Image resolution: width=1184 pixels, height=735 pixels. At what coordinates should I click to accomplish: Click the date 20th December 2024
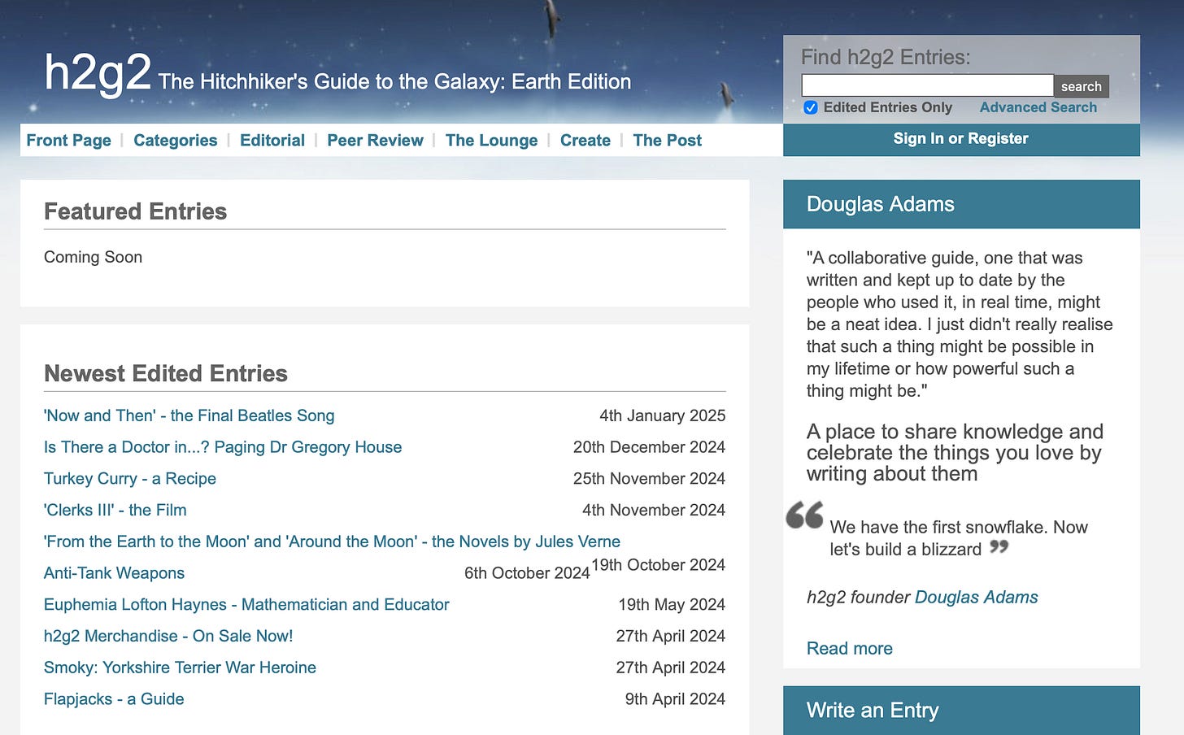[650, 447]
